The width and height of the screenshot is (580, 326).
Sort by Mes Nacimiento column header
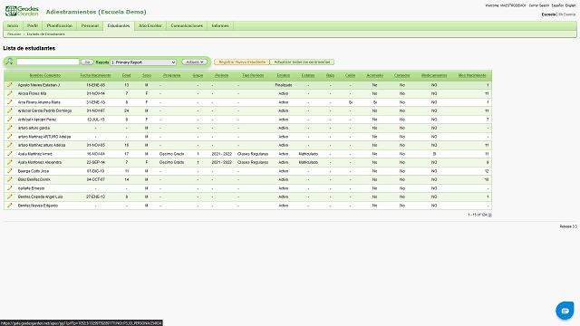(x=472, y=75)
